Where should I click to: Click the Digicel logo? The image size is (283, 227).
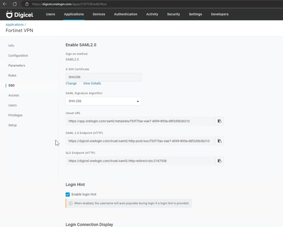[19, 14]
